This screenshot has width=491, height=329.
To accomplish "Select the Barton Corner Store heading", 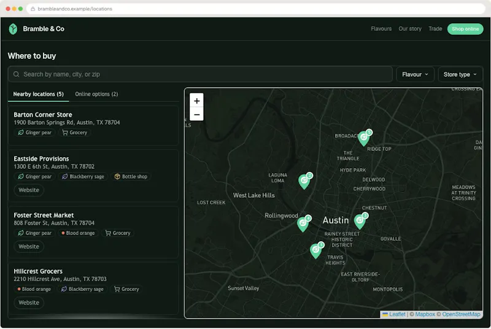I will [43, 115].
